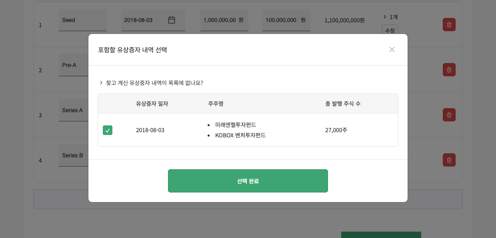Click the Seed round name input field
Image resolution: width=496 pixels, height=238 pixels.
83,20
